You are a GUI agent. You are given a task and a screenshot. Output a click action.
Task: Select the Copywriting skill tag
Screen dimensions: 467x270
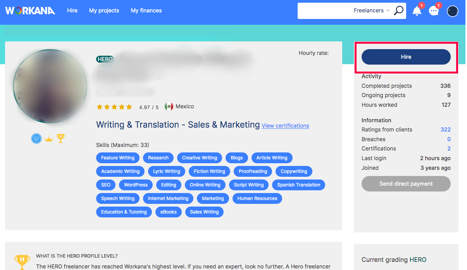[294, 171]
